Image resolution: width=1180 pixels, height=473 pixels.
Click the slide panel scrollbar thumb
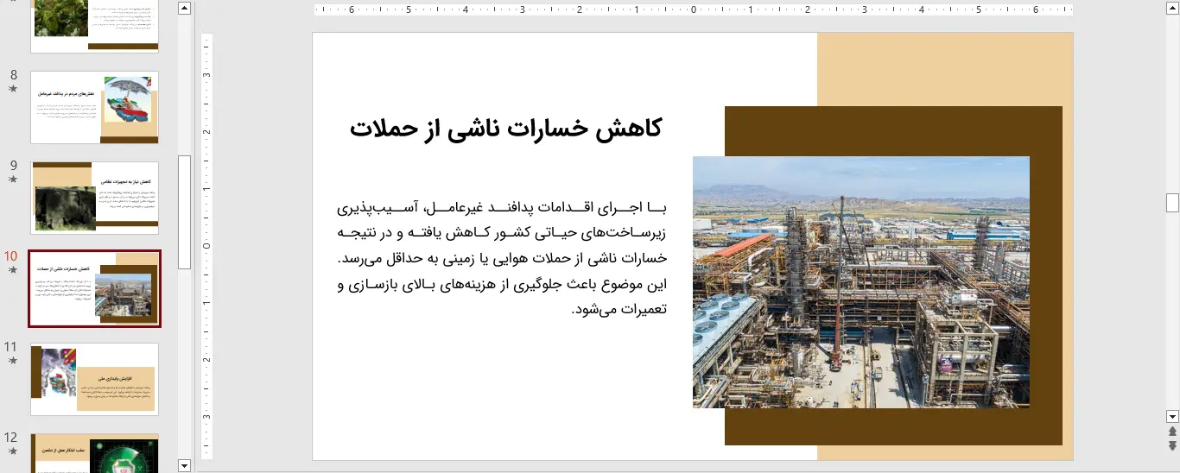coord(184,212)
